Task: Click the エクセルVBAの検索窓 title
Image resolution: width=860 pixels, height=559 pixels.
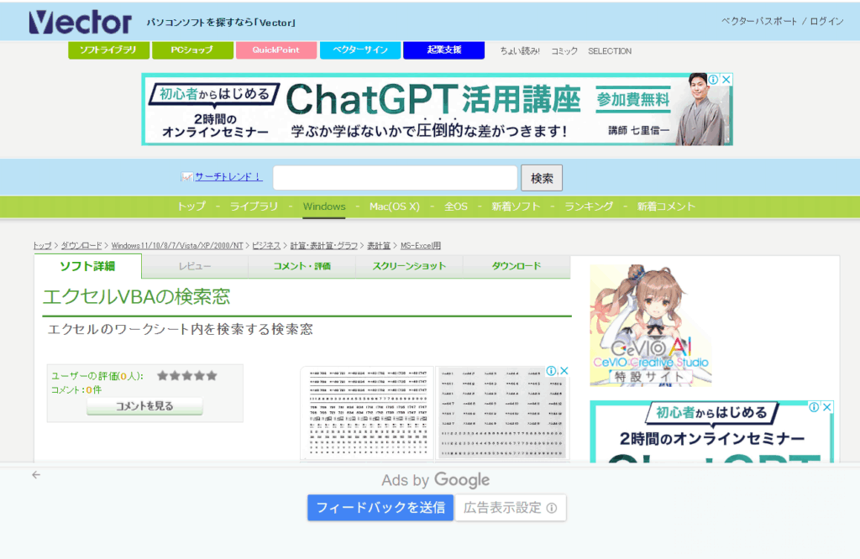Action: pos(137,296)
